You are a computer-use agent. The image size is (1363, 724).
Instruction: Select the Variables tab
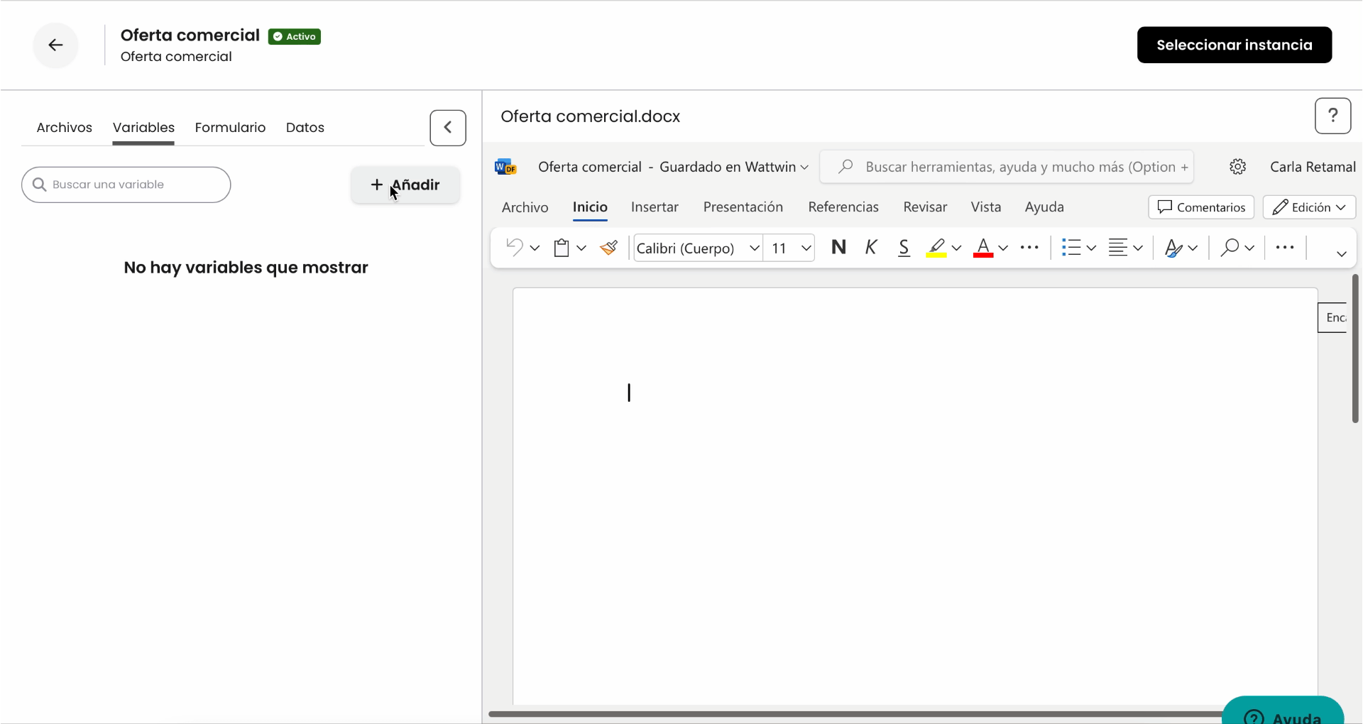(143, 128)
